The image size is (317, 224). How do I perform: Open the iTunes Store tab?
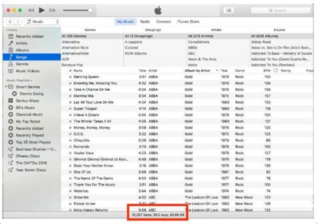coord(188,21)
